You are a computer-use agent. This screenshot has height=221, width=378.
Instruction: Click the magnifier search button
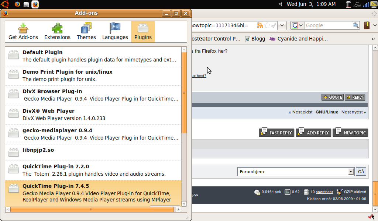pos(356,25)
